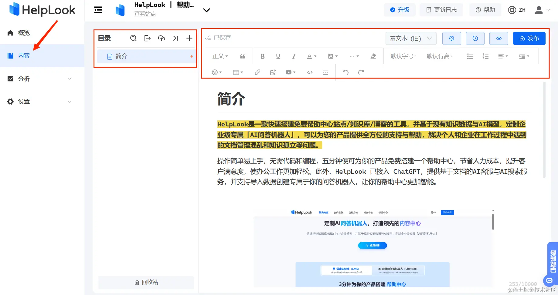Insert a hyperlink
558x295 pixels.
point(257,72)
